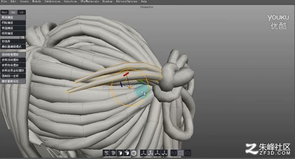This screenshot has height=159, width=295.
Task: Select 取消捕捉 (cancel snapping) option
Action: point(13,17)
